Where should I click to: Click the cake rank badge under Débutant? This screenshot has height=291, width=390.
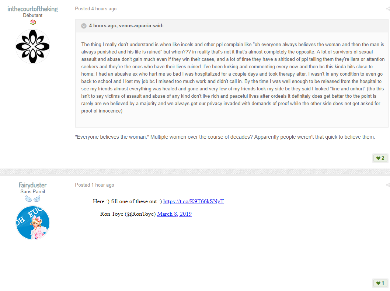pyautogui.click(x=33, y=22)
